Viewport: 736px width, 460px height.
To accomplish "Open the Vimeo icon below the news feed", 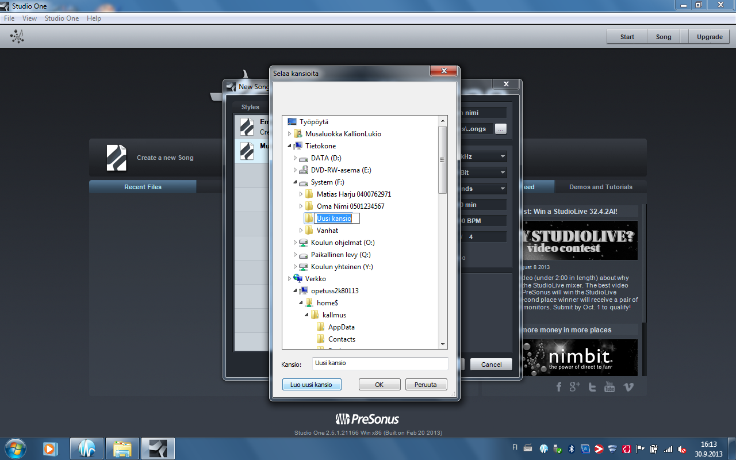I will pyautogui.click(x=628, y=387).
